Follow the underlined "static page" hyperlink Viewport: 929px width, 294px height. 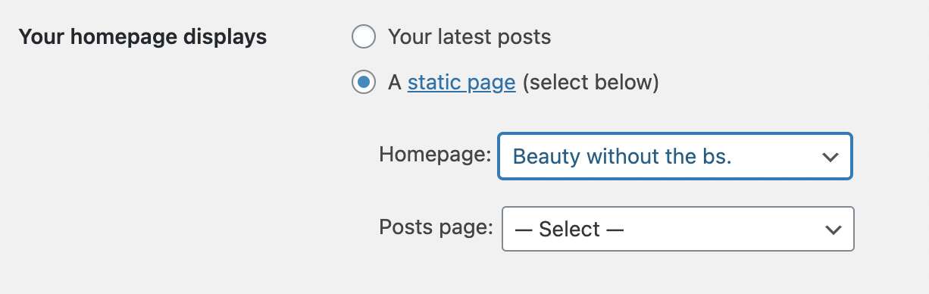tap(461, 82)
